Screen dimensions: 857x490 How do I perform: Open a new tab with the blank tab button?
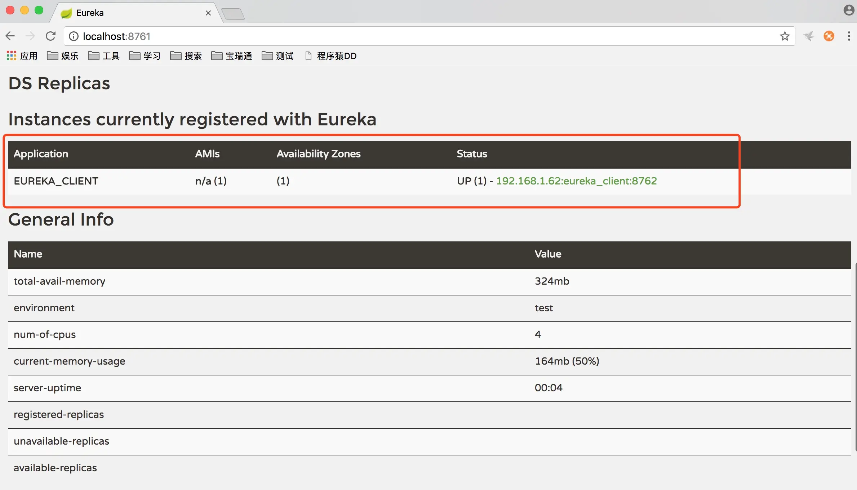pos(233,14)
